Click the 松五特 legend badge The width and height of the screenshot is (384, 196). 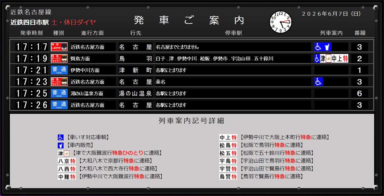[x=228, y=153]
